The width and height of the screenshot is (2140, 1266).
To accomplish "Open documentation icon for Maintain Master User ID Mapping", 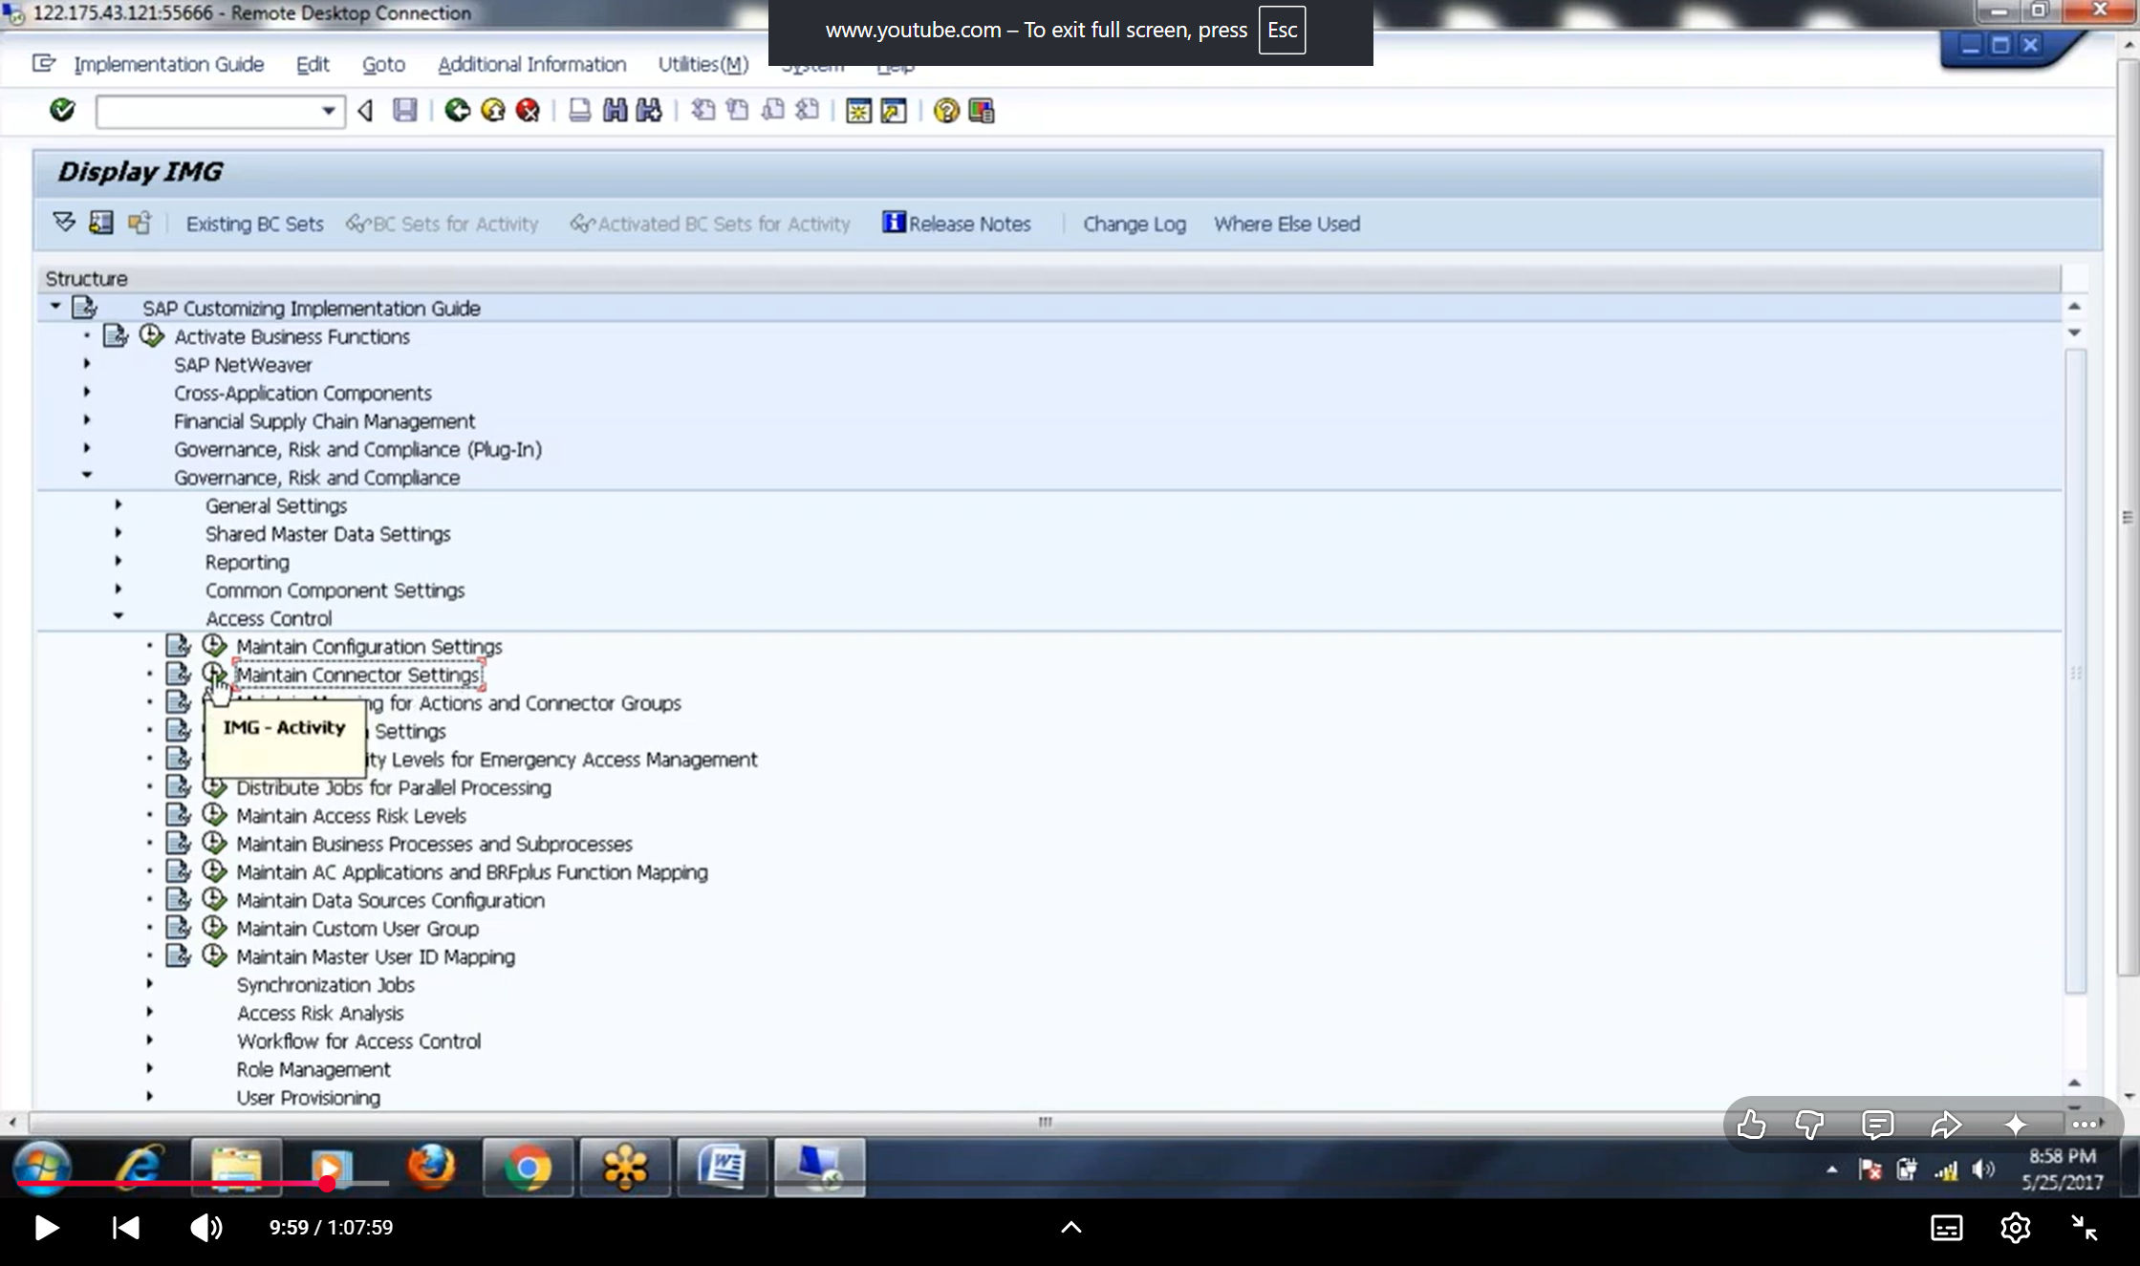I will 179,955.
